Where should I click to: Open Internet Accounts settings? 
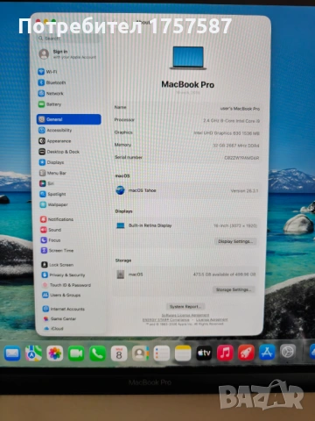click(64, 309)
